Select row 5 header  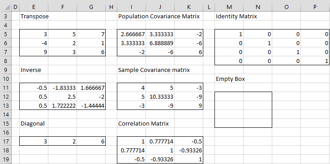(x=5, y=34)
